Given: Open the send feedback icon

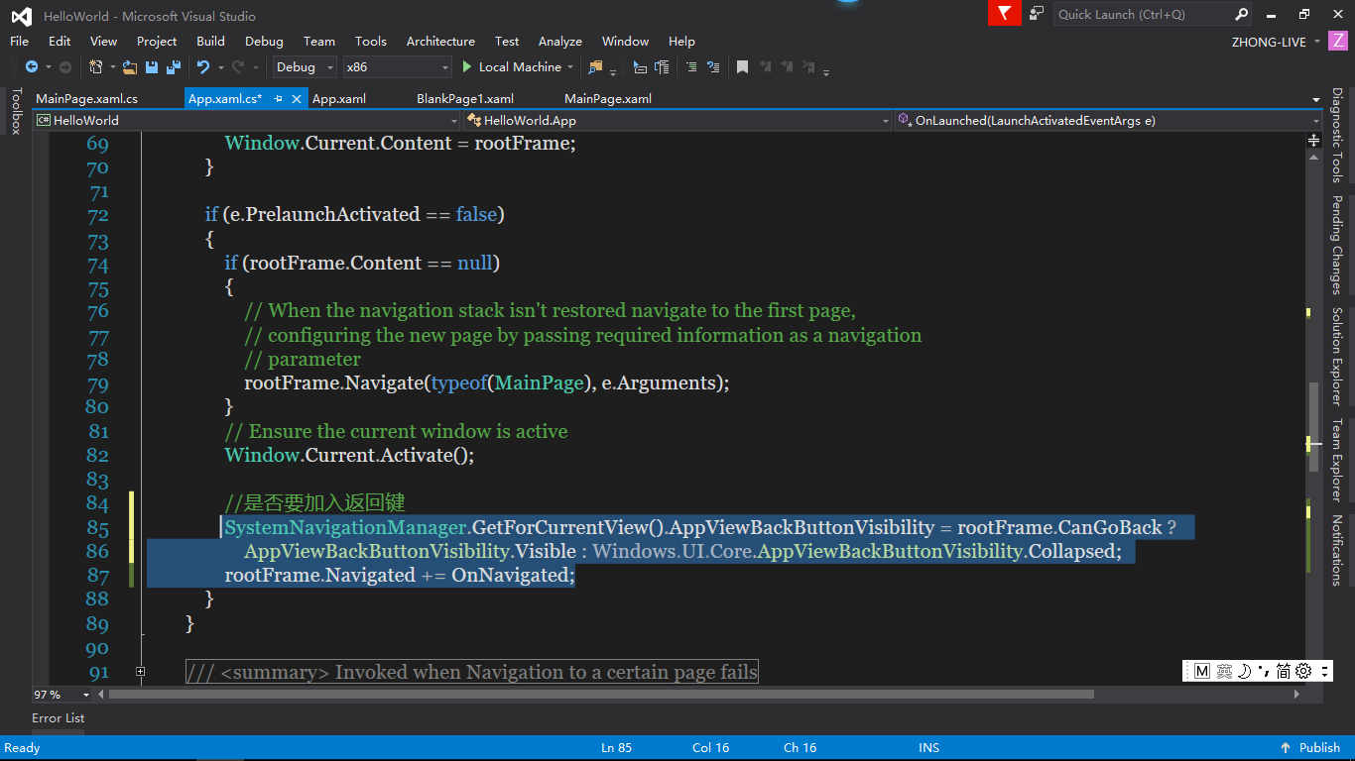Looking at the screenshot, I should (x=1037, y=14).
